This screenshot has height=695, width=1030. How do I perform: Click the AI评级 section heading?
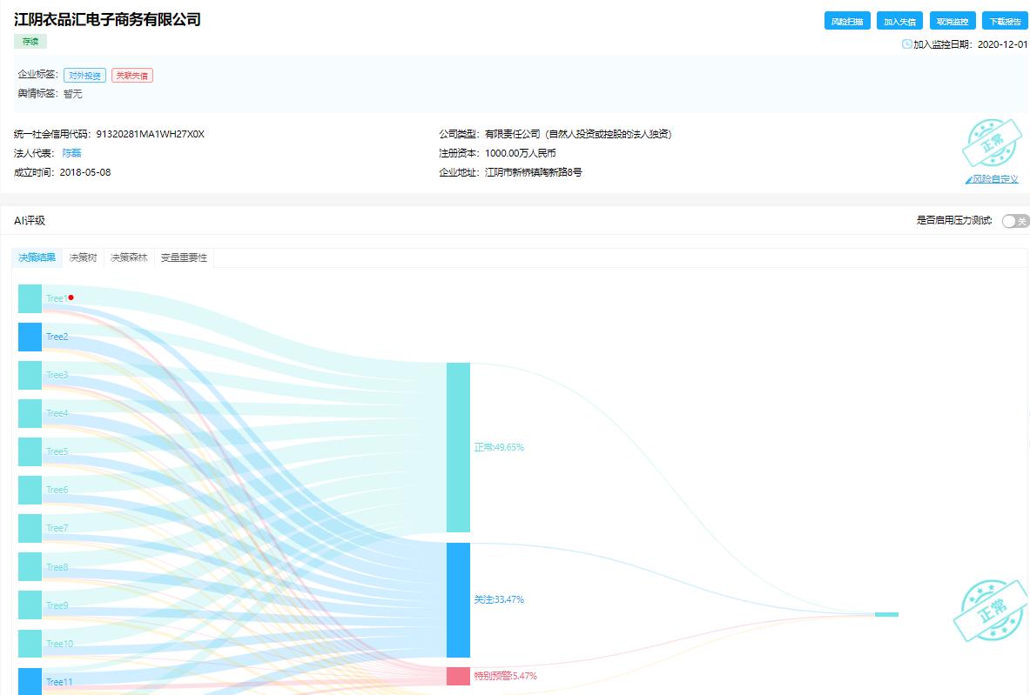30,221
